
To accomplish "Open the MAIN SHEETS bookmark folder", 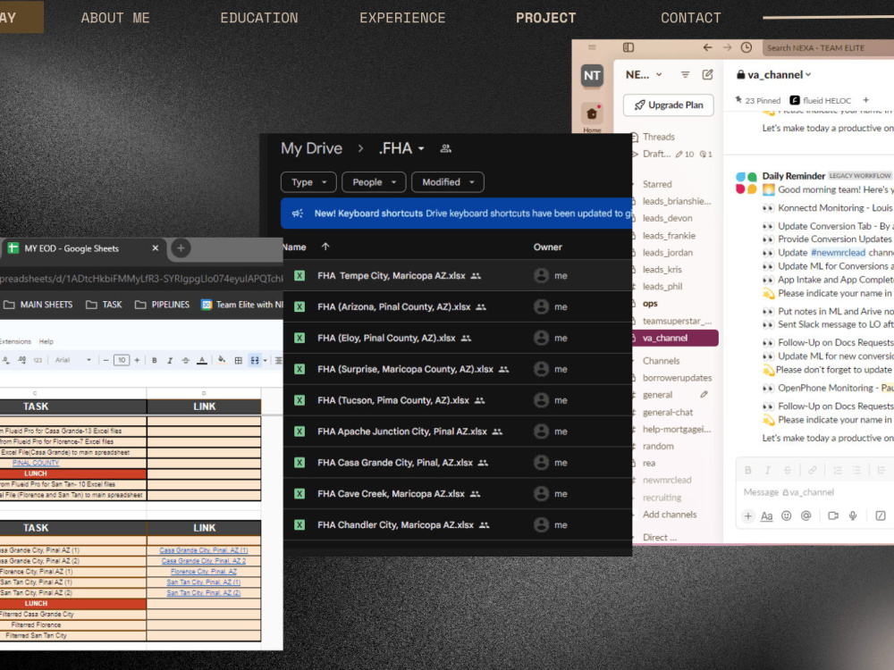I will (38, 305).
